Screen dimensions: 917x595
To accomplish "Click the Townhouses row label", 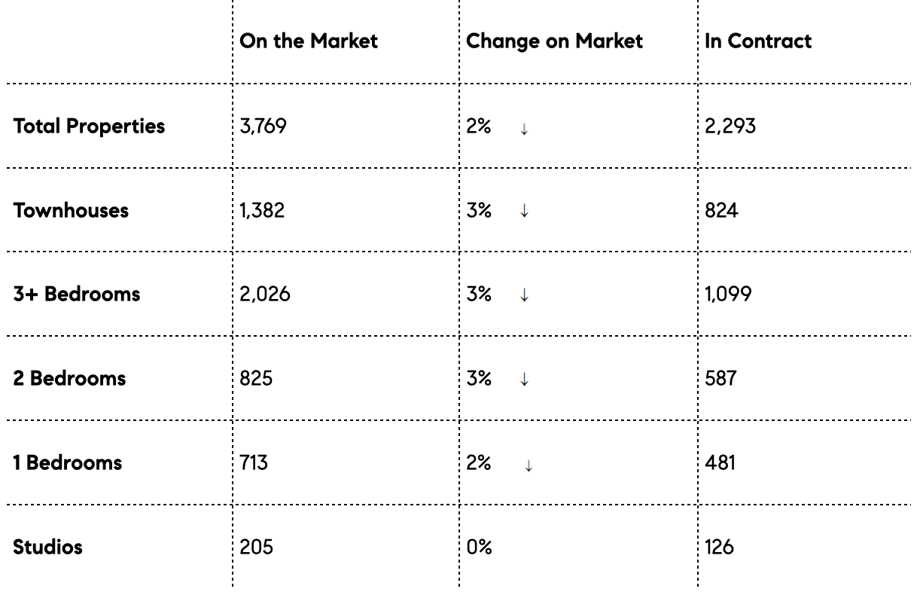I will 71,210.
